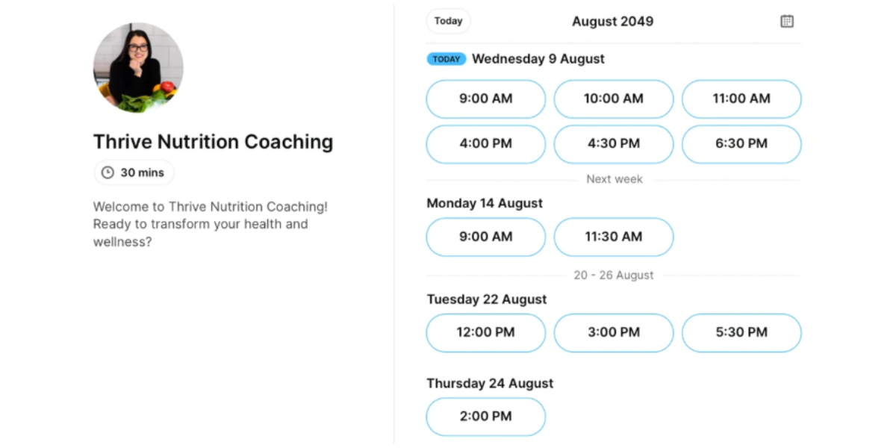This screenshot has width=896, height=448.
Task: Click the Thrive Nutrition Coaching heading
Action: [213, 141]
